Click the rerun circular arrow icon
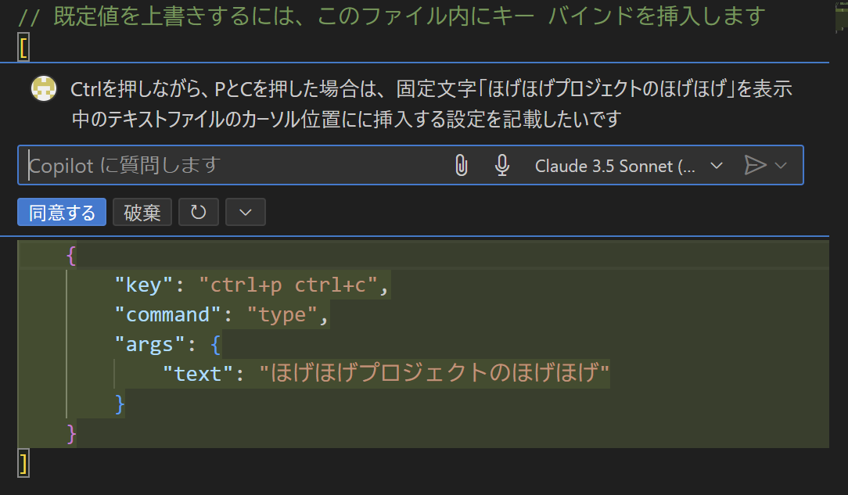Image resolution: width=848 pixels, height=495 pixels. click(199, 212)
